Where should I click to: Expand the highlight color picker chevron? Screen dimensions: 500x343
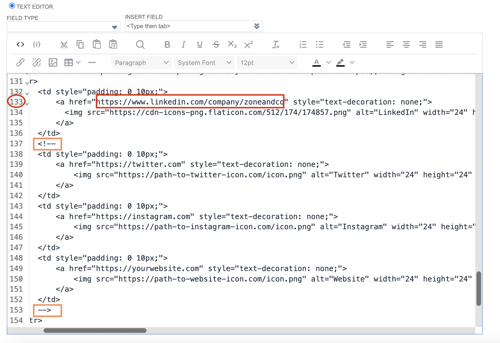[352, 62]
